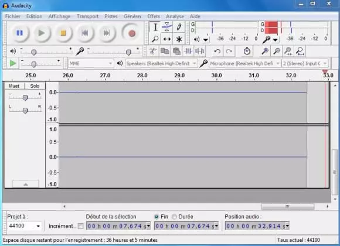The width and height of the screenshot is (340, 246).
Task: Click the Zoom In magnifier in edit toolbar
Action: (x=265, y=52)
